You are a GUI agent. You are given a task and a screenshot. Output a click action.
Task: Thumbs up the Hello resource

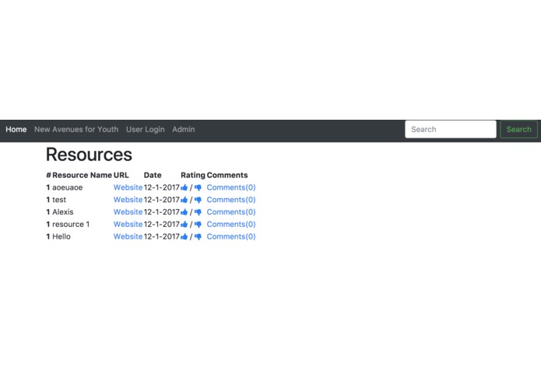(x=184, y=236)
